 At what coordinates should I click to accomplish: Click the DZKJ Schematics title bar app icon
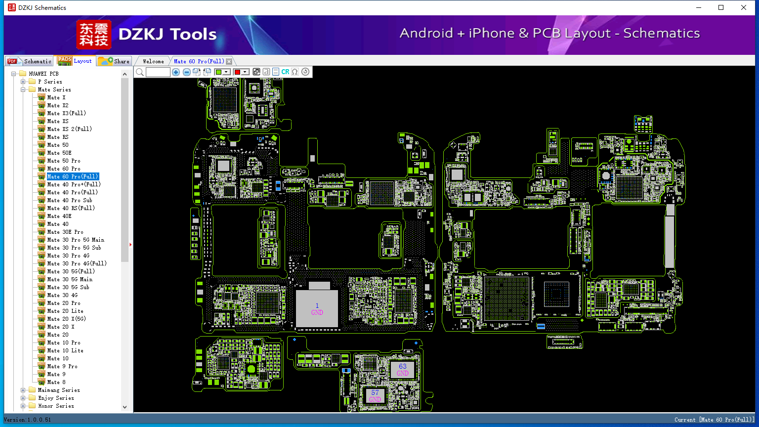point(12,7)
